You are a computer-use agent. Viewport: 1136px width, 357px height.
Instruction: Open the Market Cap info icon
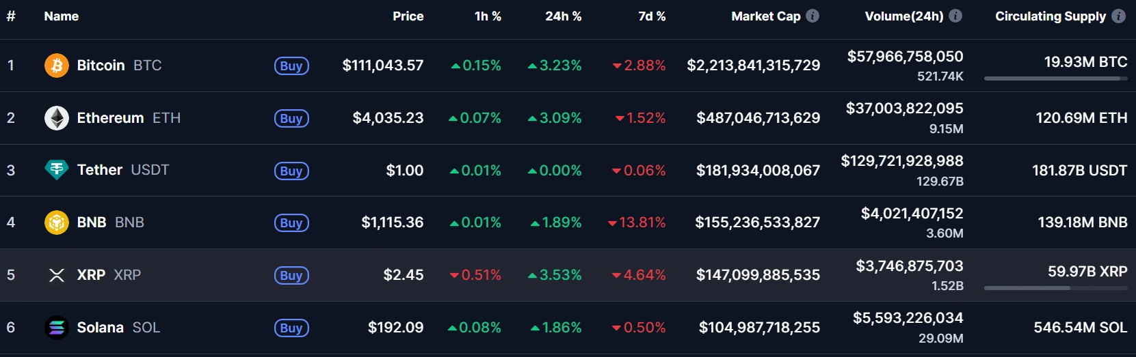coord(813,16)
